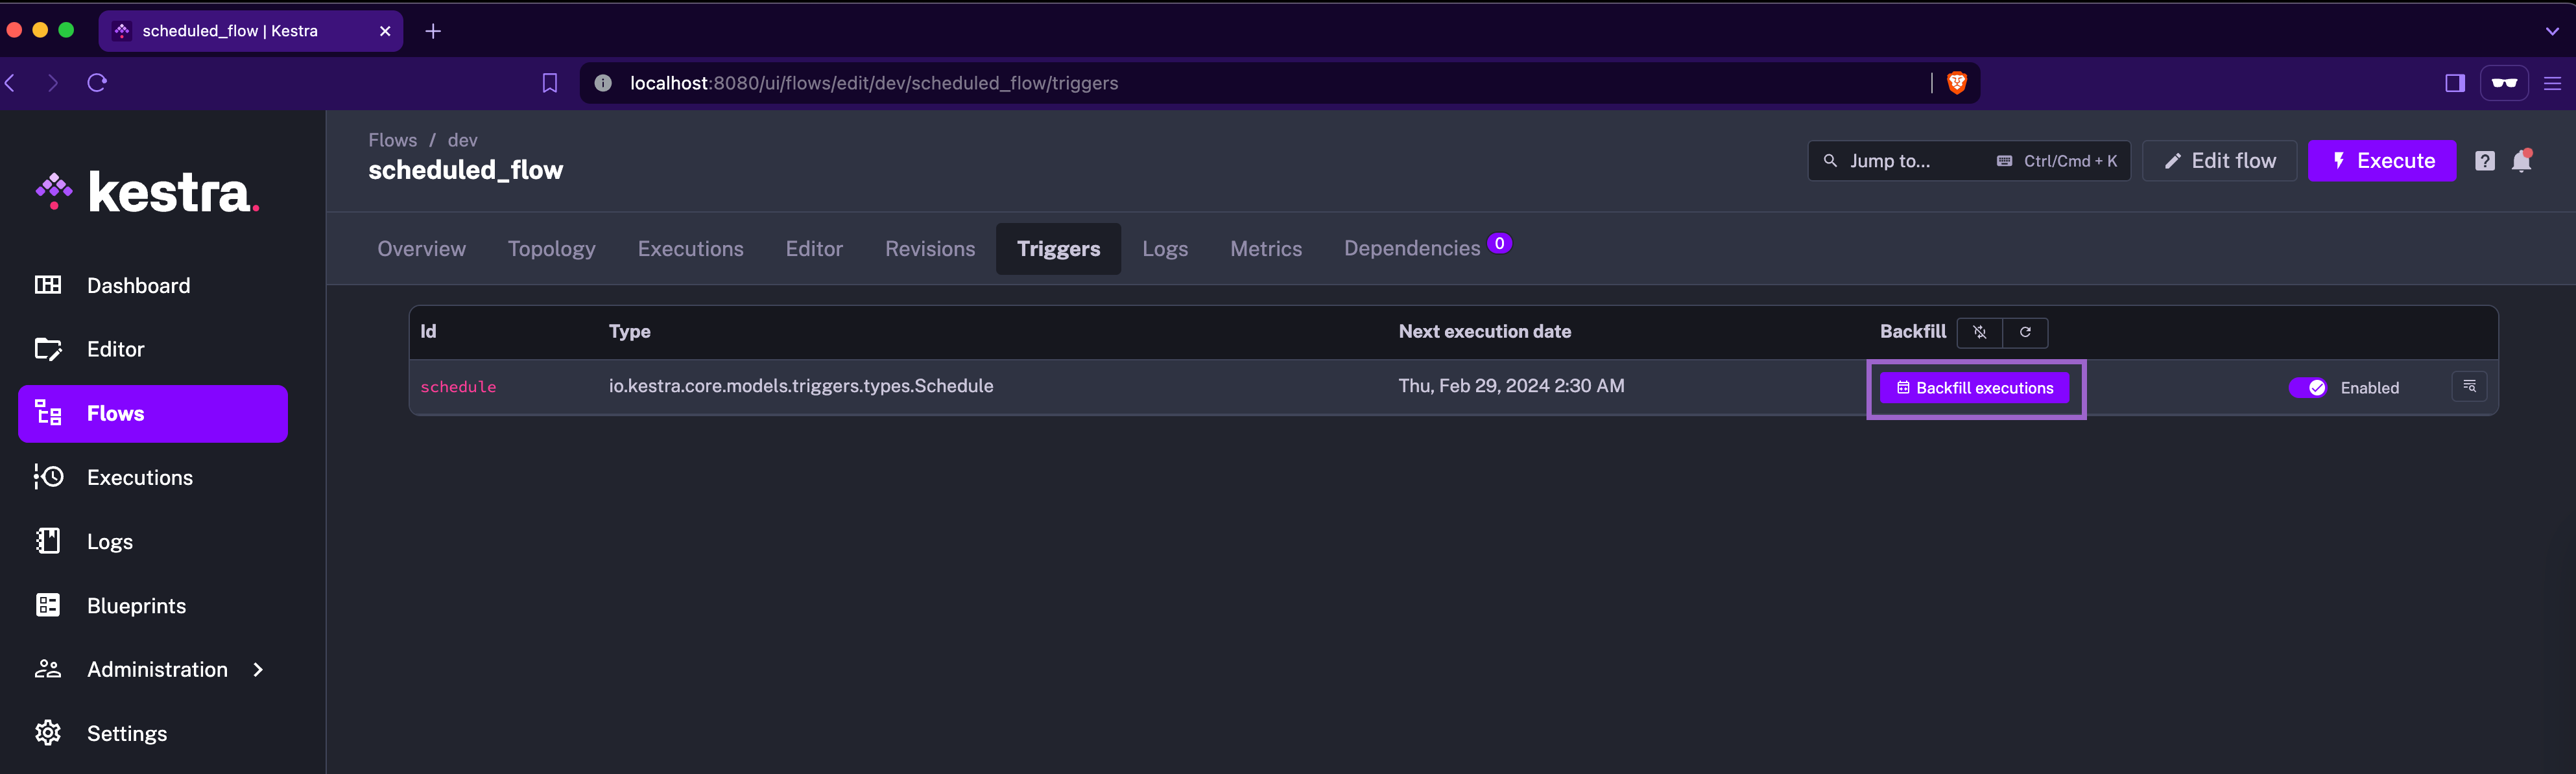Viewport: 2576px width, 774px height.
Task: Toggle the browser sidebar panel icon
Action: (x=2454, y=83)
